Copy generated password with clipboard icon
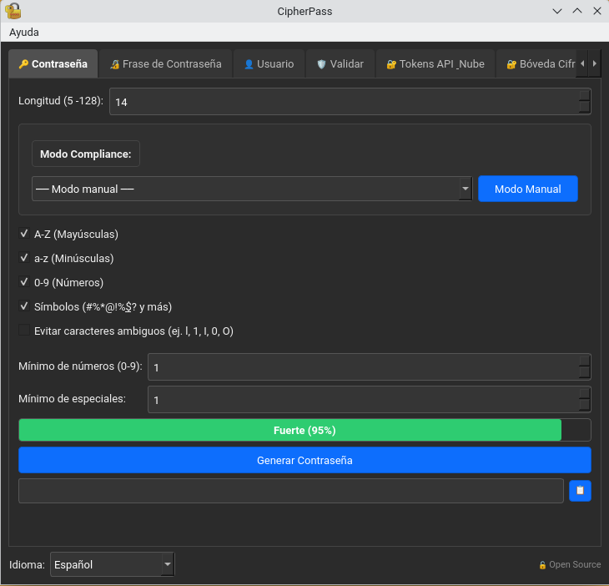The image size is (609, 586). pyautogui.click(x=580, y=490)
